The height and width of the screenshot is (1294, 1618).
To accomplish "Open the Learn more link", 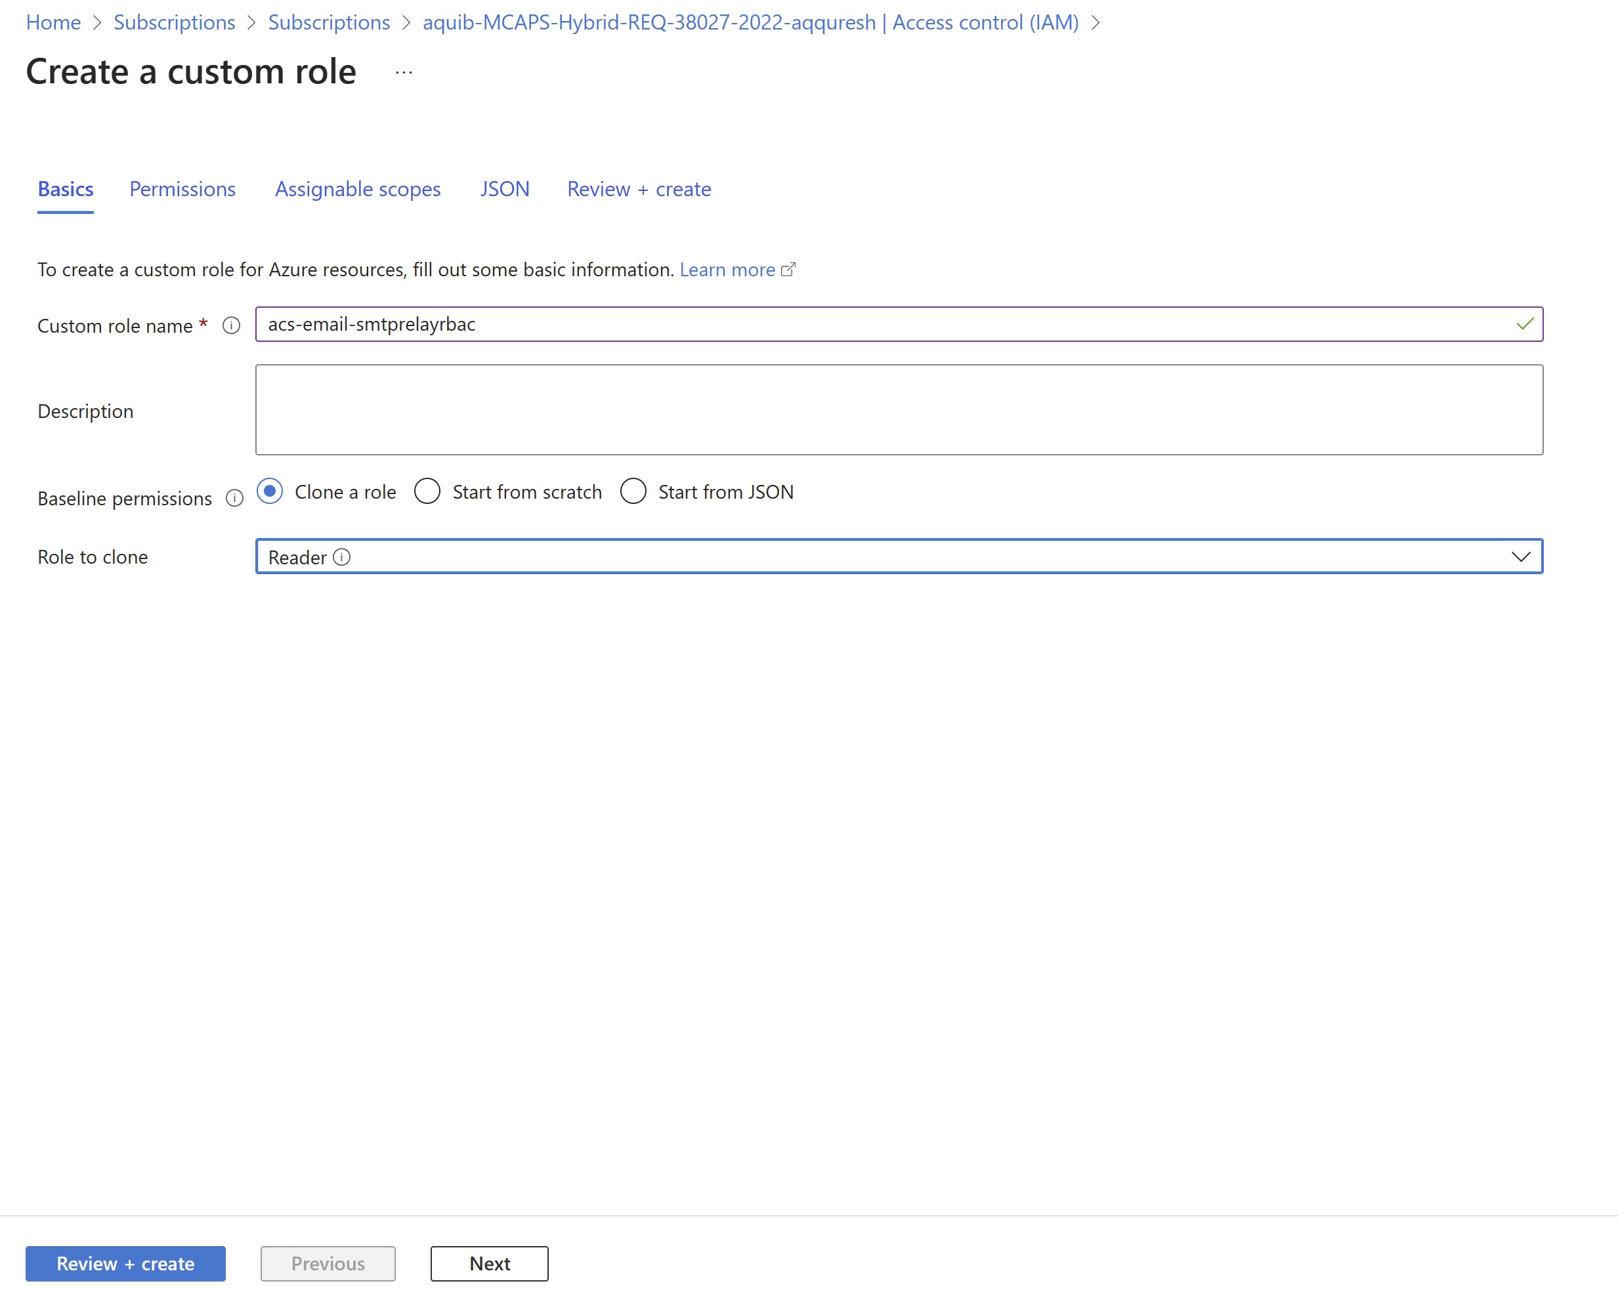I will click(727, 269).
